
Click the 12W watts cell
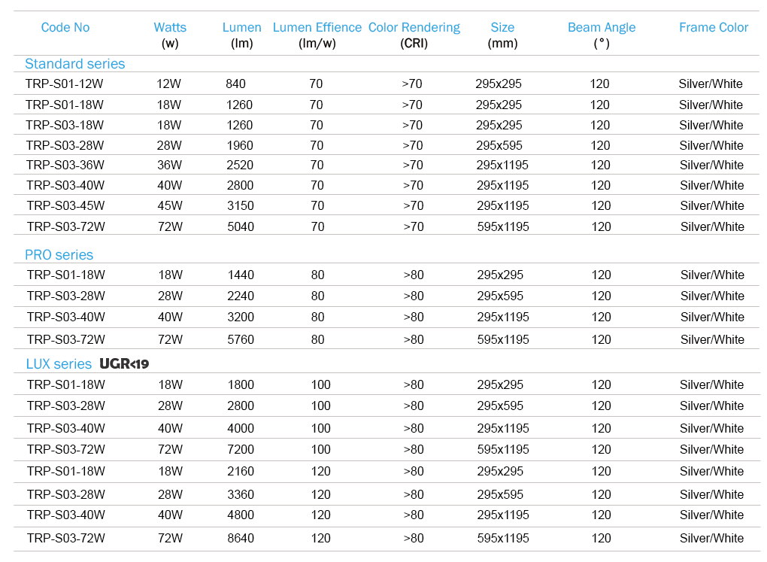click(168, 84)
